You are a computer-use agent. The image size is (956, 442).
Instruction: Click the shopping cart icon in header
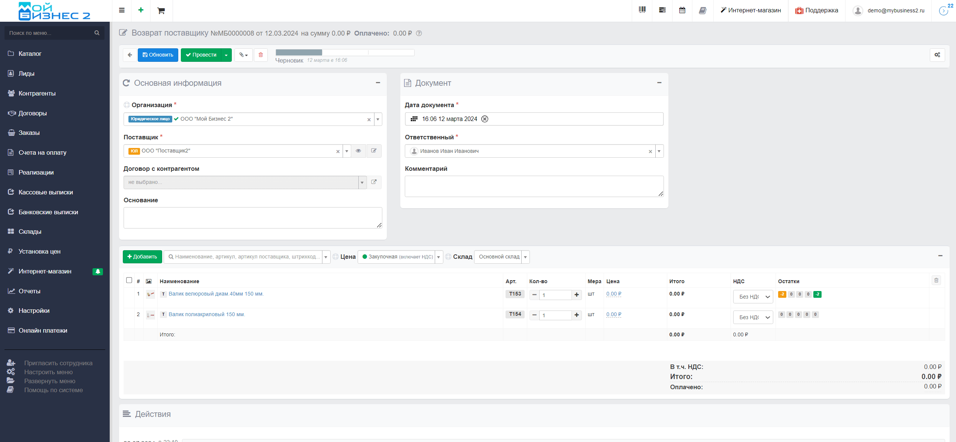(x=161, y=10)
